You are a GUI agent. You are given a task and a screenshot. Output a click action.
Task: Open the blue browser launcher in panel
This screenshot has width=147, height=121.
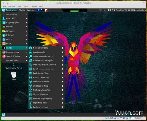point(39,10)
